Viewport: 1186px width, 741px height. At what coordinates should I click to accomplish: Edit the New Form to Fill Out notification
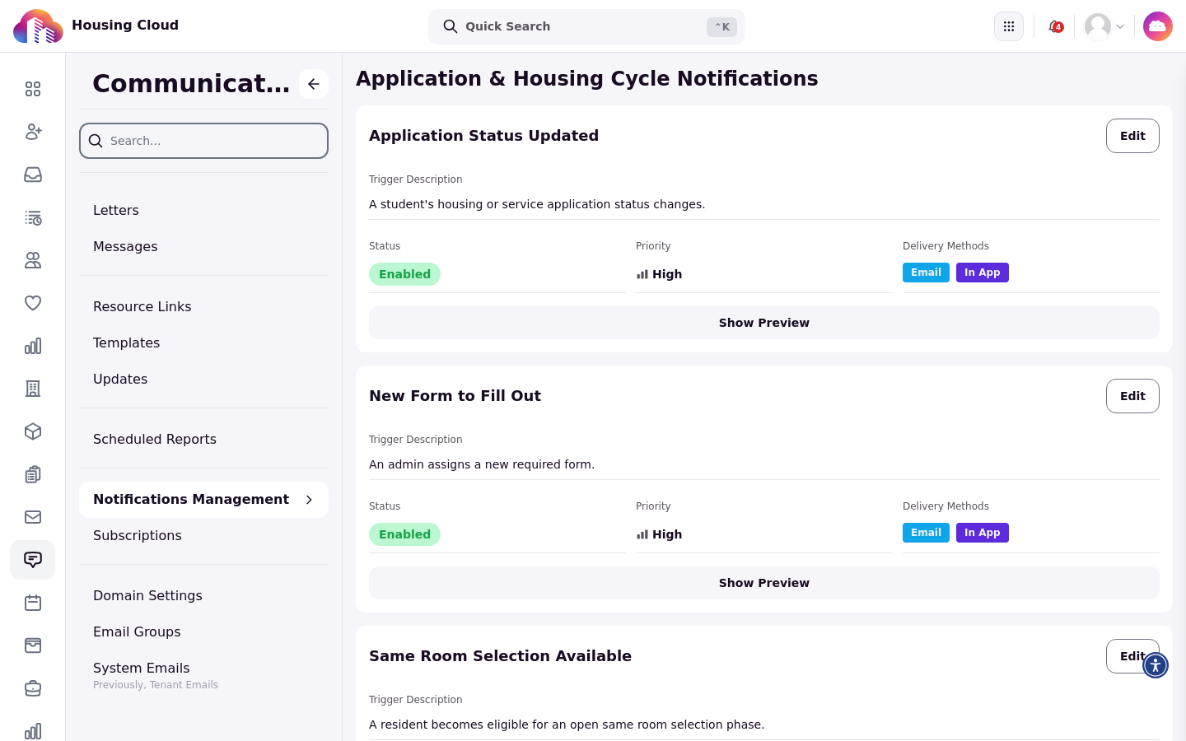pyautogui.click(x=1132, y=396)
